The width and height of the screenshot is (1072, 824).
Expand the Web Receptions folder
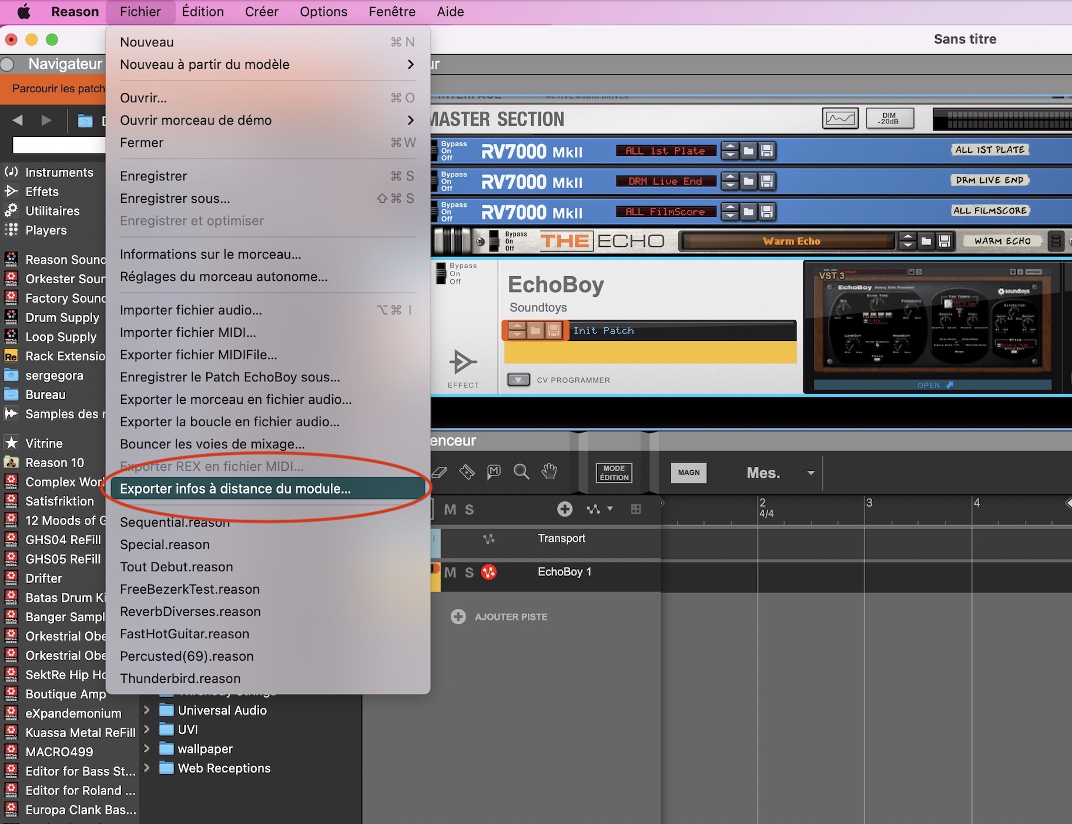[x=147, y=768]
